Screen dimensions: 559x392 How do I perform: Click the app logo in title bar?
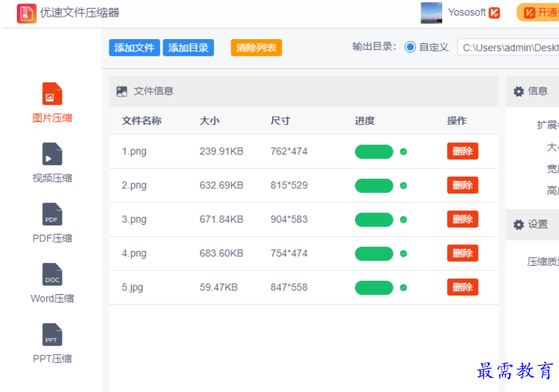(x=26, y=13)
